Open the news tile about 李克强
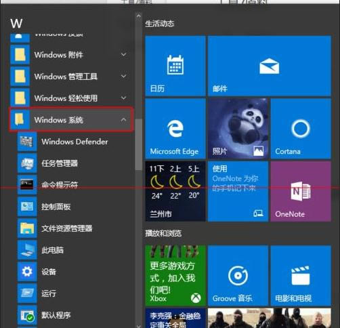Image resolution: width=340 pixels, height=328 pixels. click(x=175, y=318)
